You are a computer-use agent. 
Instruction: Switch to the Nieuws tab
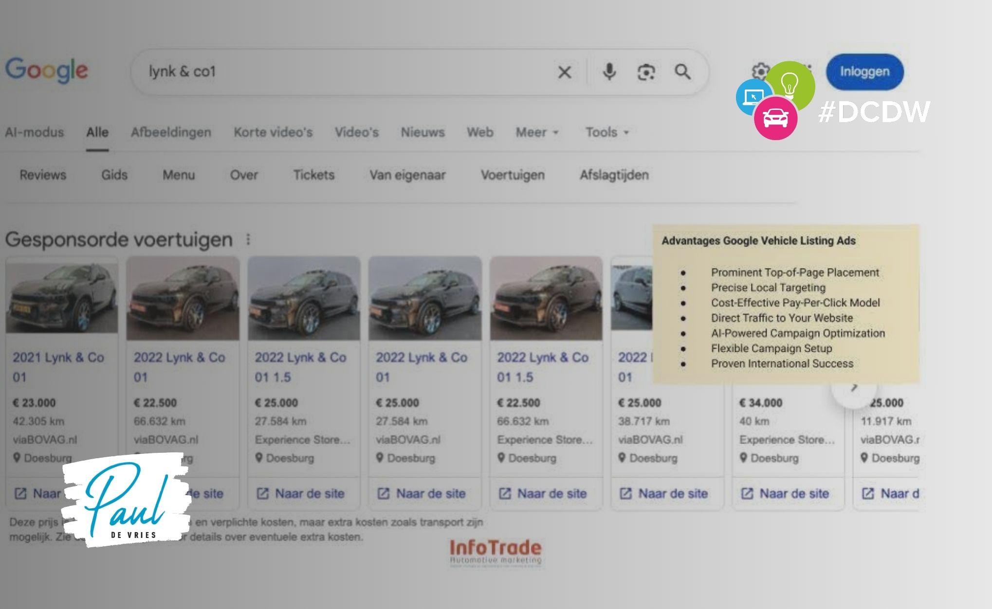point(423,132)
